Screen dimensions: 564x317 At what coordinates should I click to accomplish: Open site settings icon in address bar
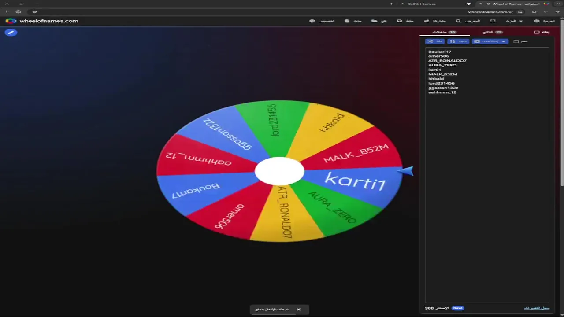(520, 12)
